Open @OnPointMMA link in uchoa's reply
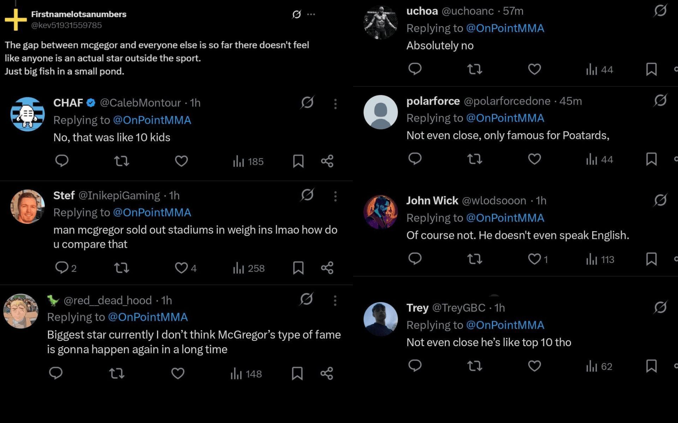 (x=505, y=28)
